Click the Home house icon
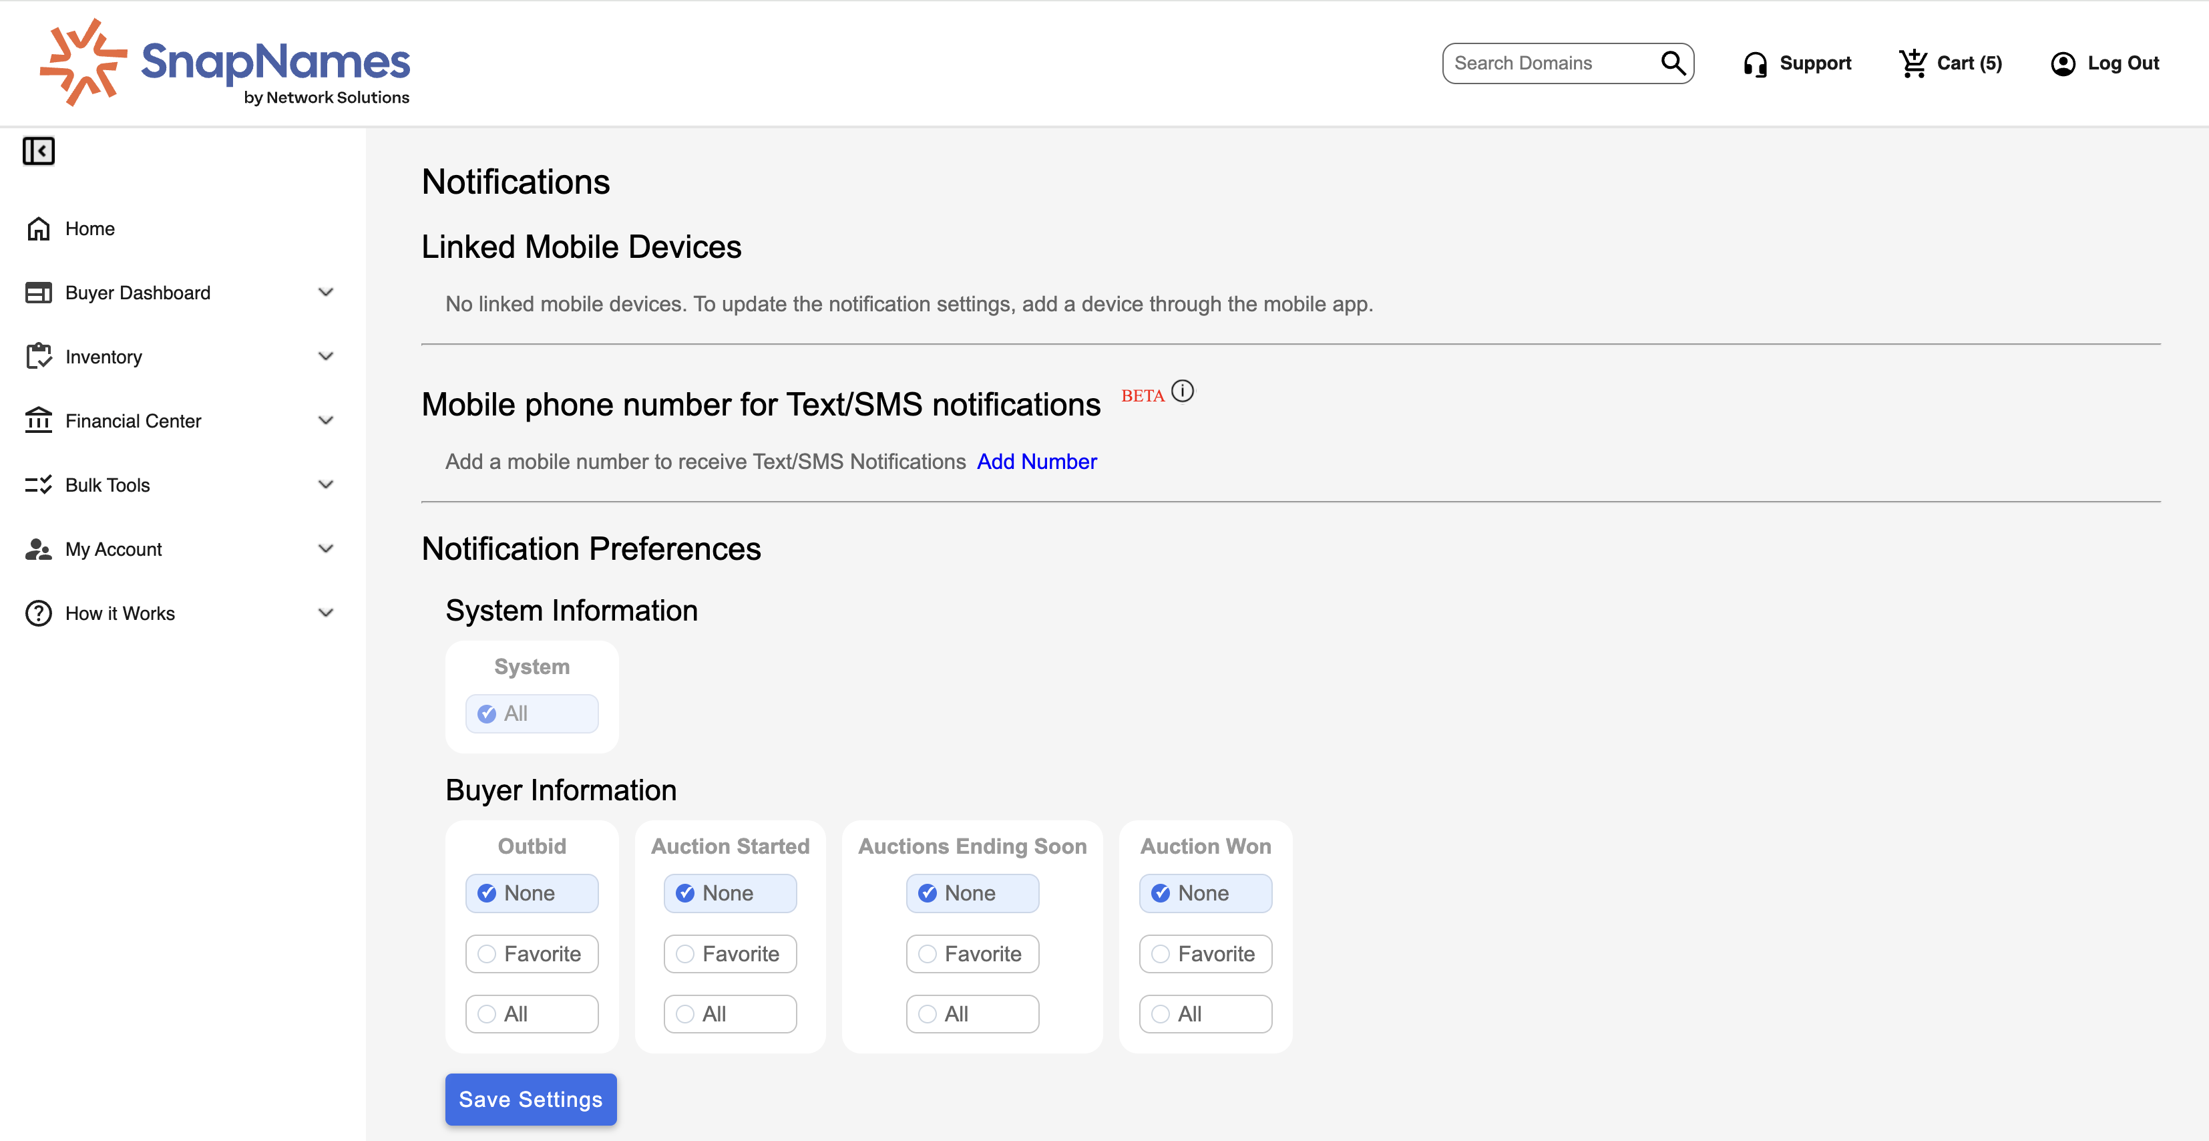Screen dimensions: 2209x1141 pos(39,228)
